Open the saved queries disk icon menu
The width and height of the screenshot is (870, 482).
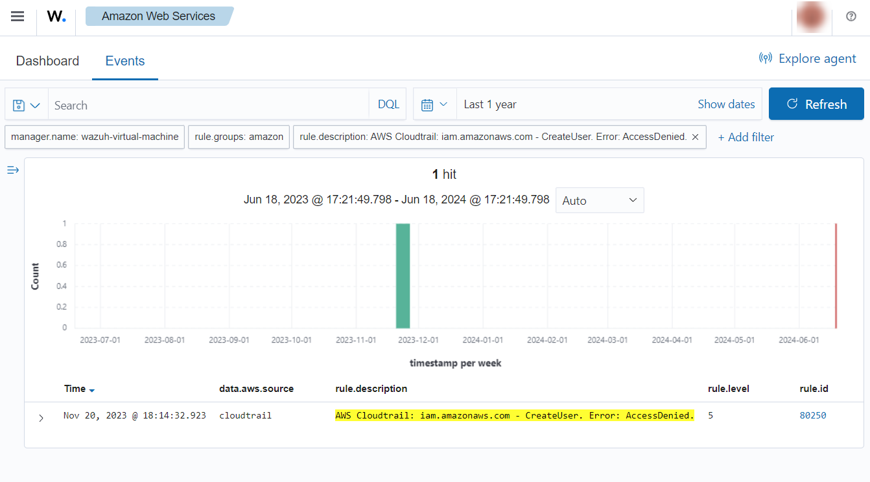point(27,105)
